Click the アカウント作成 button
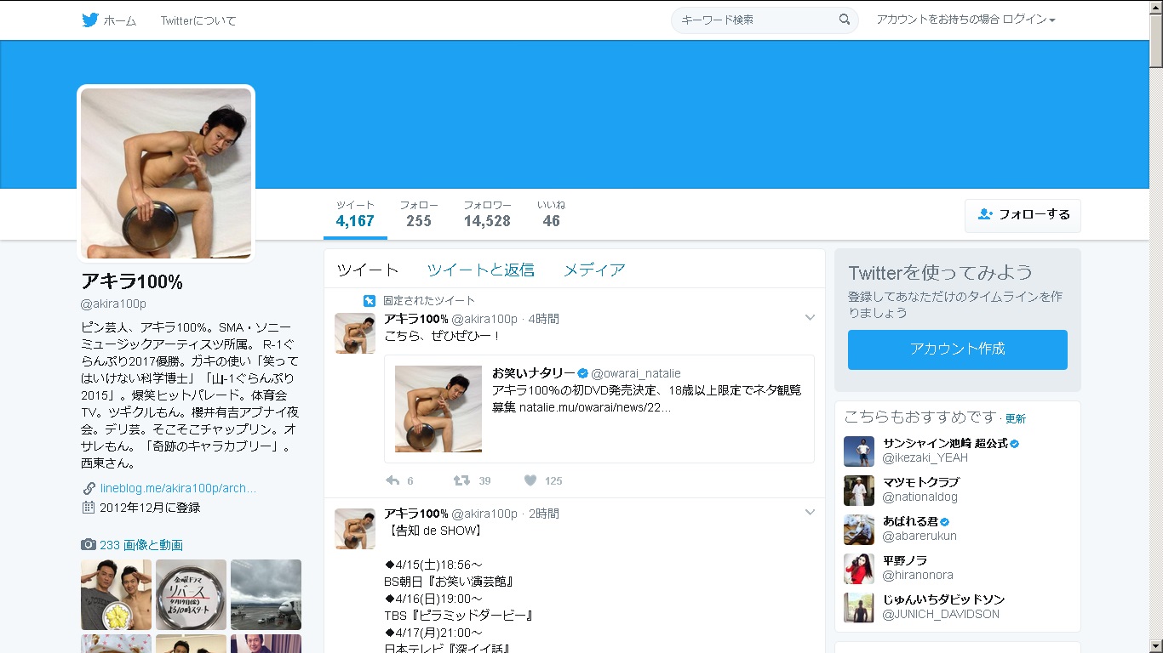Viewport: 1163px width, 653px height. pos(958,349)
